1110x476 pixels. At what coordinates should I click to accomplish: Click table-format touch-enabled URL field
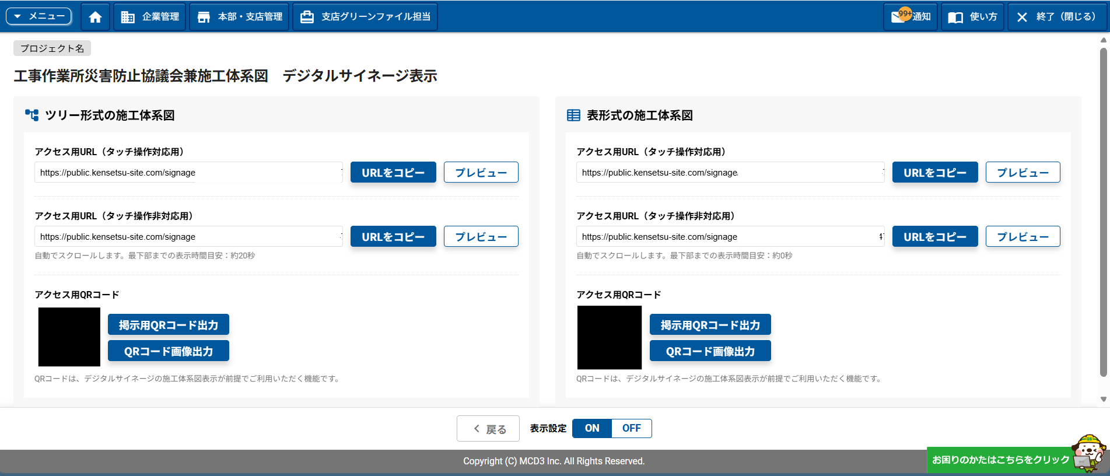tap(730, 173)
